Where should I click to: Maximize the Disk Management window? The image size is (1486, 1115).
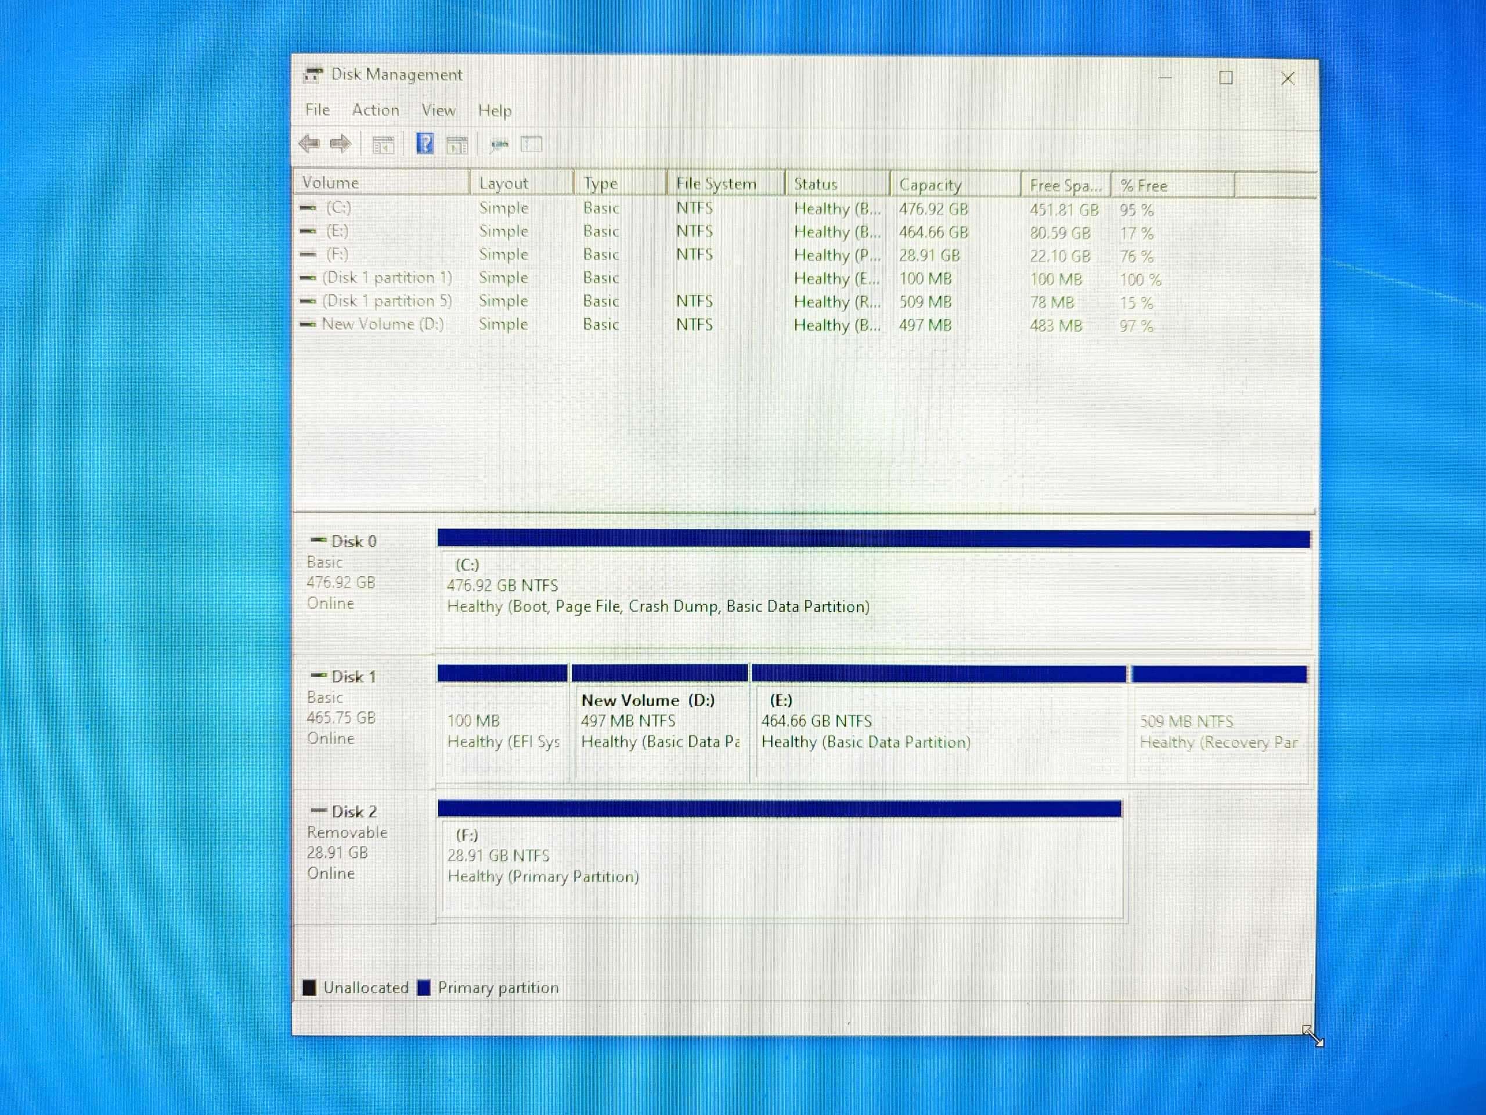click(1226, 78)
